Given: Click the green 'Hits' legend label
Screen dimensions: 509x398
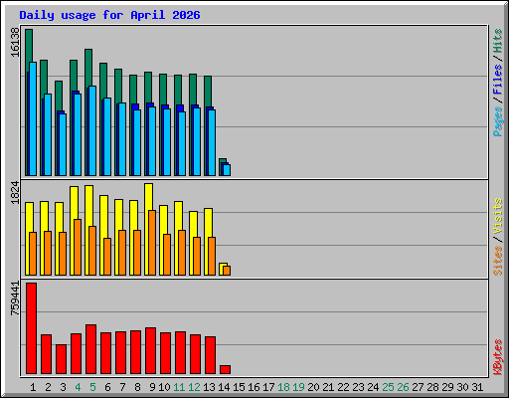Looking at the screenshot, I should click(x=497, y=41).
